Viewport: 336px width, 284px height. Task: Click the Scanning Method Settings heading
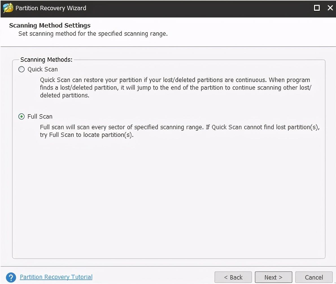pos(50,25)
